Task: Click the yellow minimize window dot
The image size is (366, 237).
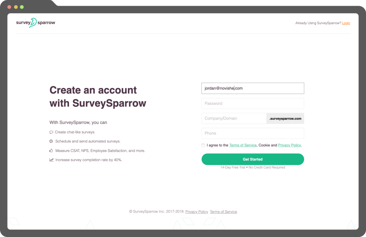Action: click(15, 7)
